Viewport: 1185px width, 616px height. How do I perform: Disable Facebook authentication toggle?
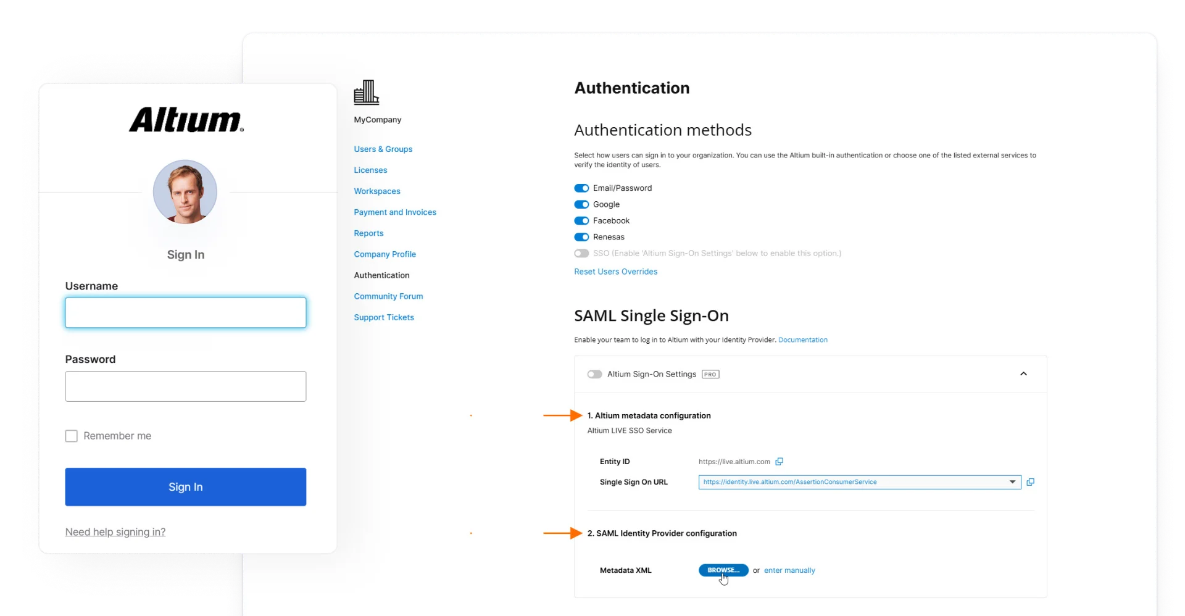pos(581,221)
